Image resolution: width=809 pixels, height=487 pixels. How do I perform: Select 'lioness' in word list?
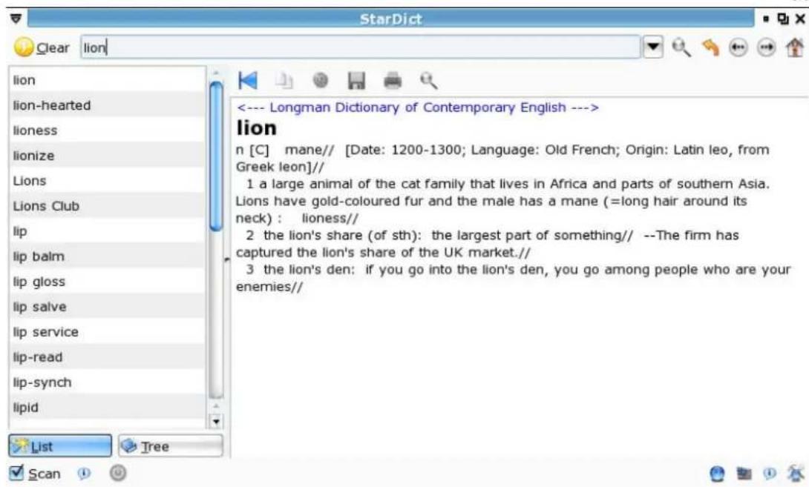click(107, 131)
